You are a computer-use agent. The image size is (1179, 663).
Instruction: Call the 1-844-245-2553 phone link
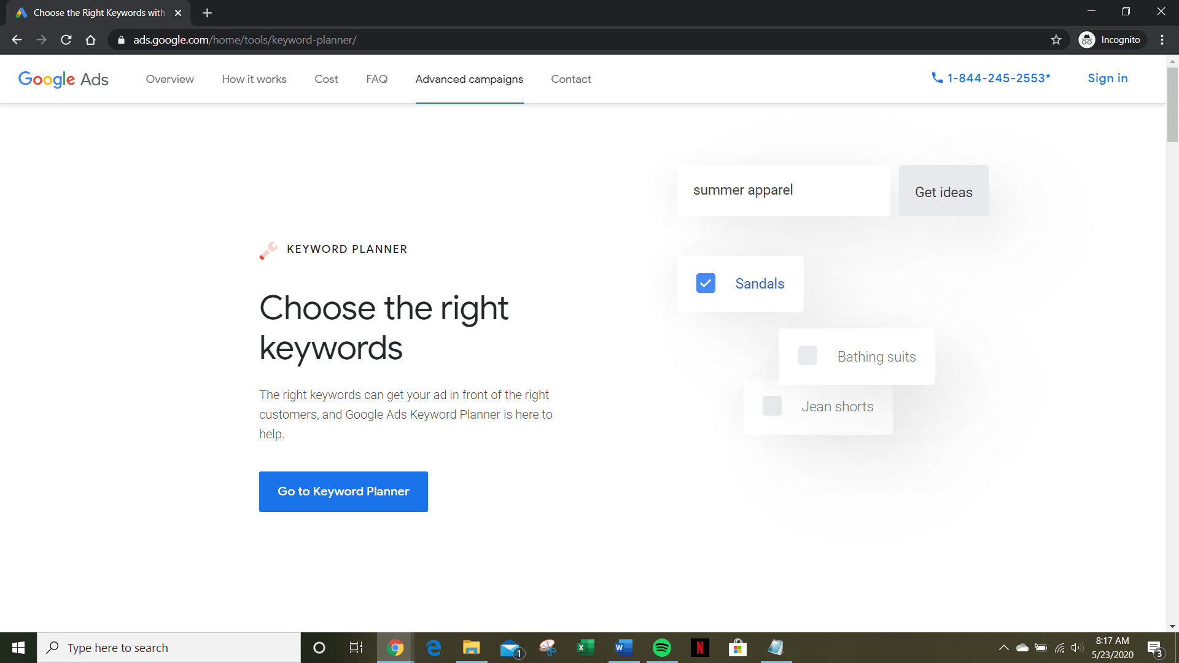990,78
